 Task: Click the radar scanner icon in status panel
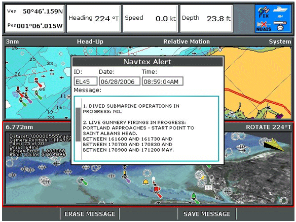click(x=280, y=26)
